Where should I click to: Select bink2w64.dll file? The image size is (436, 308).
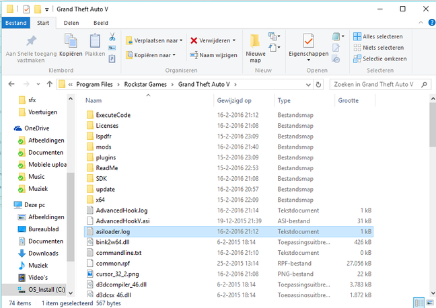click(229, 242)
